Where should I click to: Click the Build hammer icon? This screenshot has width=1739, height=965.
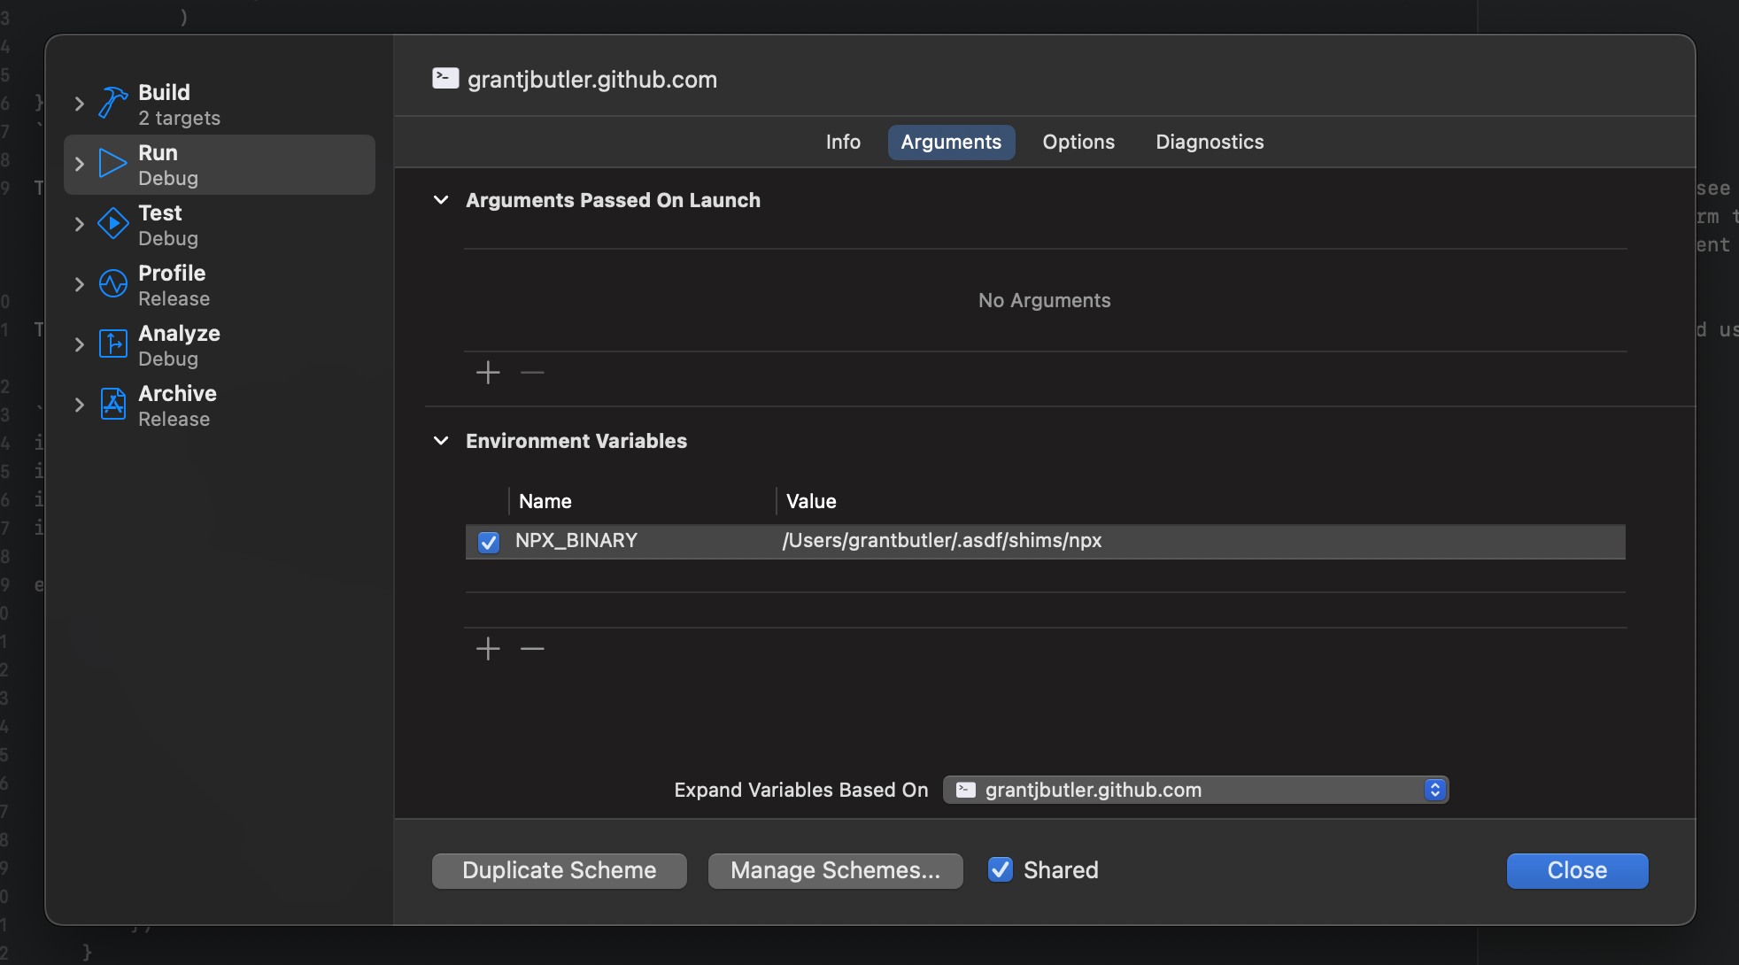click(112, 104)
